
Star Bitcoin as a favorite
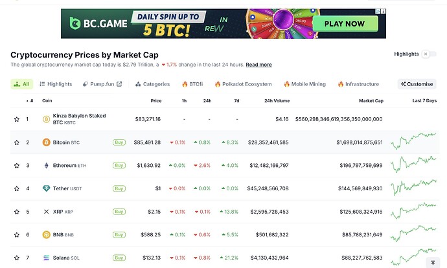(17, 142)
